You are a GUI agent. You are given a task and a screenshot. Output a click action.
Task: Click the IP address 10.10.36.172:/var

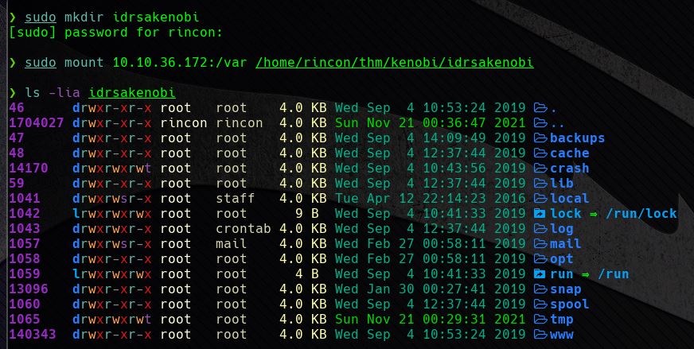point(180,62)
